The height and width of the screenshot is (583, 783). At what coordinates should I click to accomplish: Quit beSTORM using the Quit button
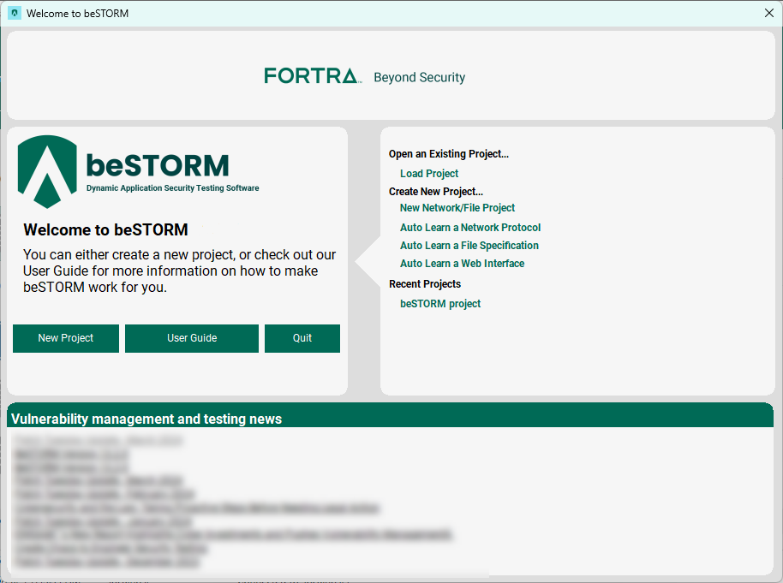tap(302, 338)
